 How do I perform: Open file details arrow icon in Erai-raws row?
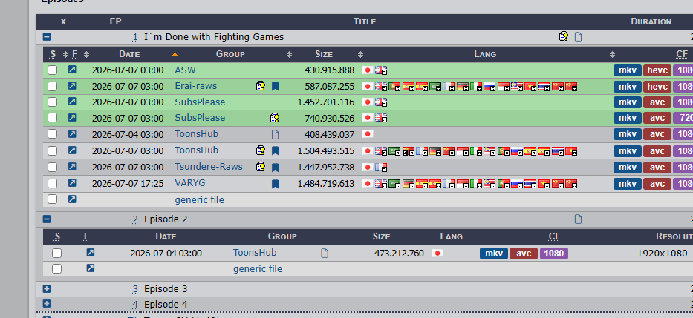click(x=72, y=85)
